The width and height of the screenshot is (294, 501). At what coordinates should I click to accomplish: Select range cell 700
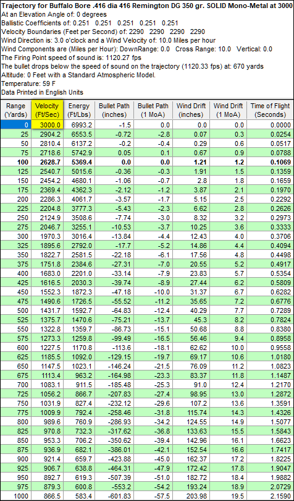coord(15,383)
